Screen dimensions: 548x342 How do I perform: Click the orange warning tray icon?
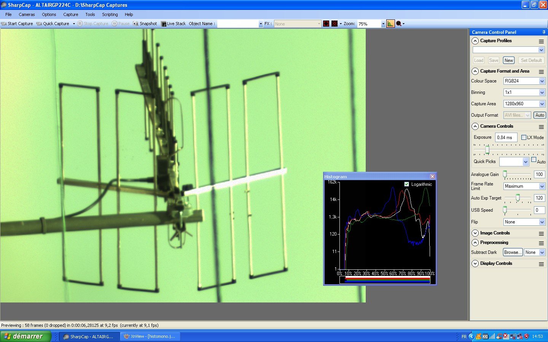pos(478,336)
